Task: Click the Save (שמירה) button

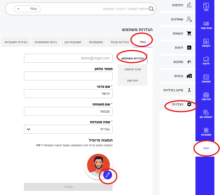Action: (x=68, y=187)
